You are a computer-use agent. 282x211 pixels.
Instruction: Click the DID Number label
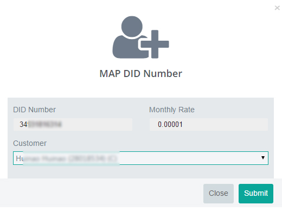[x=34, y=110]
